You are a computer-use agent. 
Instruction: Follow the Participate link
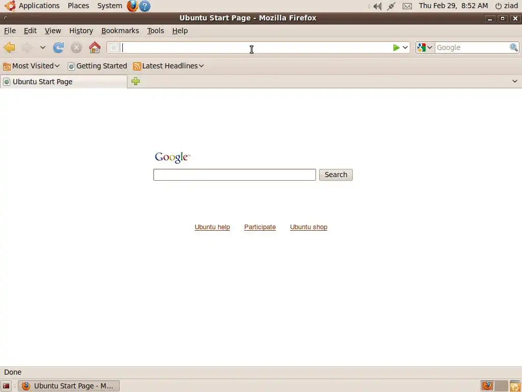[260, 227]
